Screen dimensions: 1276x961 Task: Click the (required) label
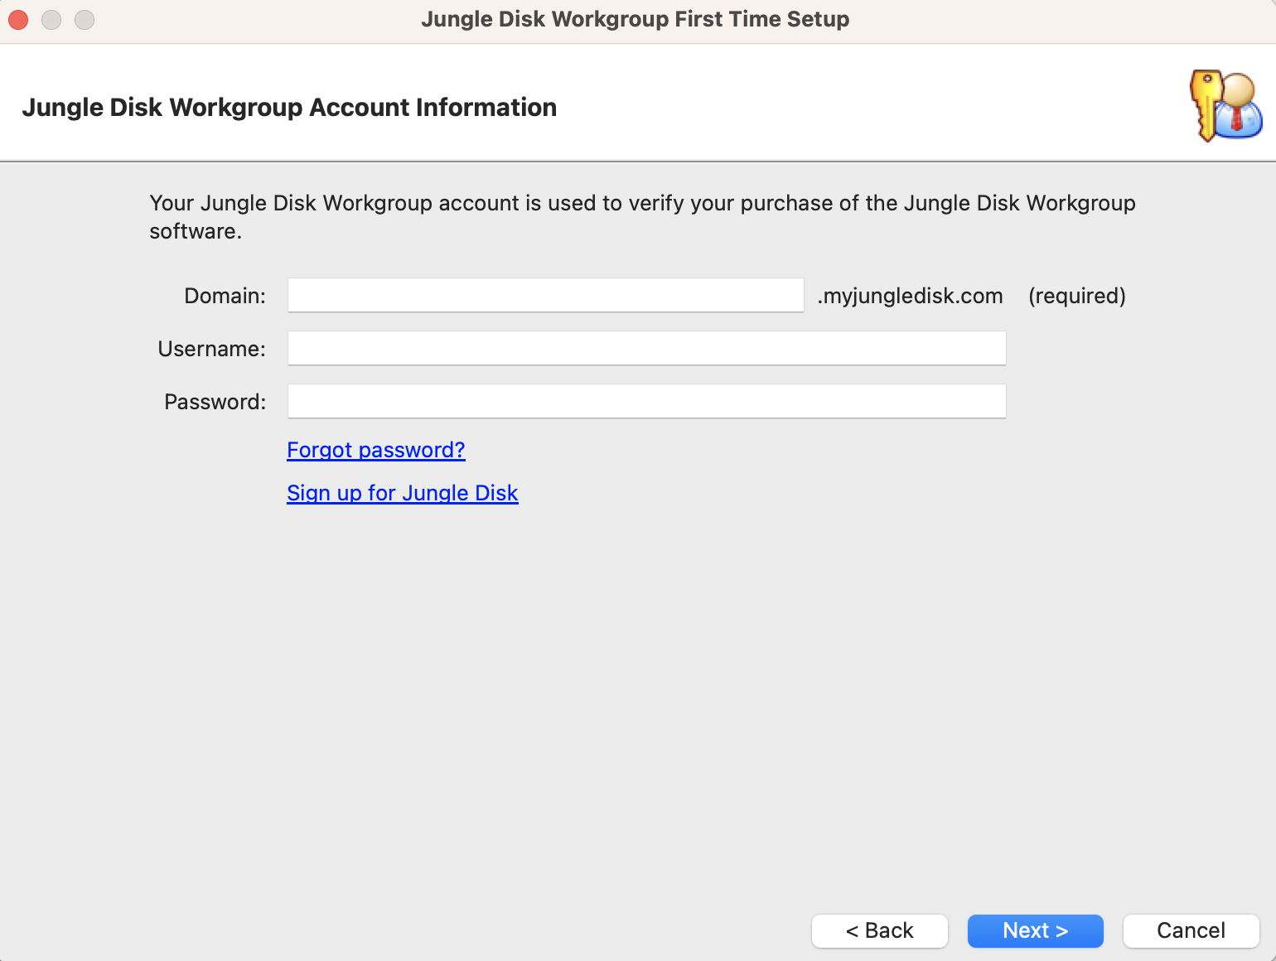(1077, 296)
